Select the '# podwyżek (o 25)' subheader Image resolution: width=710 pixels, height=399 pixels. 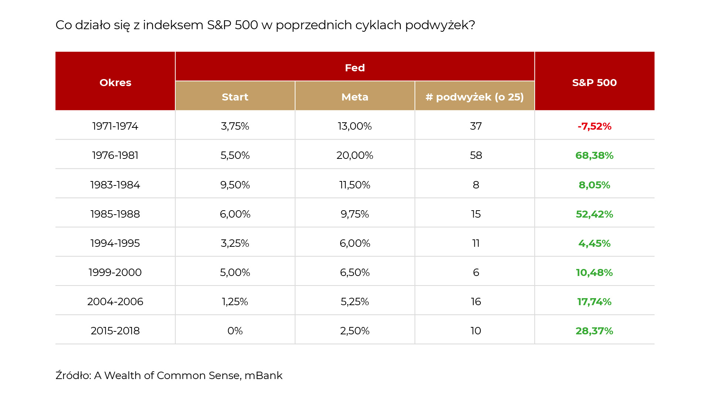tap(474, 97)
